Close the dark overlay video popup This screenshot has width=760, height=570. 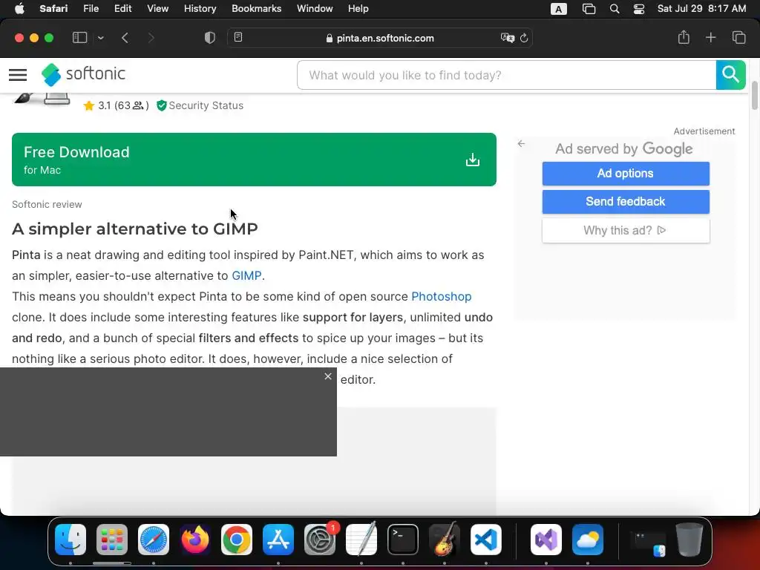(328, 376)
